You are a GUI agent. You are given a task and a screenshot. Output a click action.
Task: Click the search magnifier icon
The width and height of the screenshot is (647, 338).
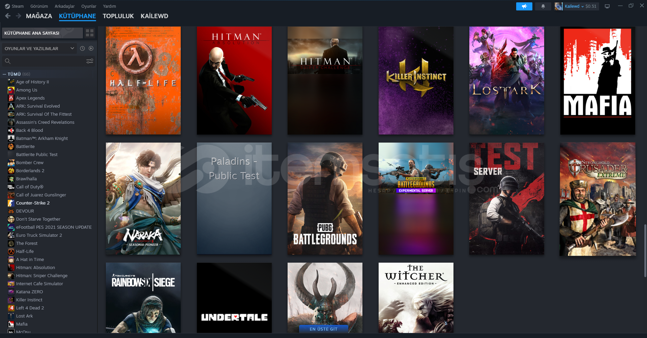tap(8, 61)
